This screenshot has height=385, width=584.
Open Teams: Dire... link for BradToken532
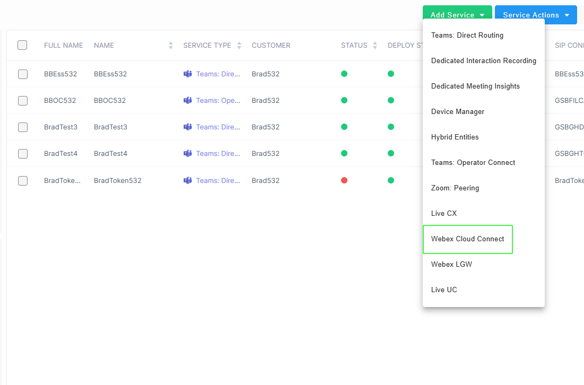click(x=218, y=181)
